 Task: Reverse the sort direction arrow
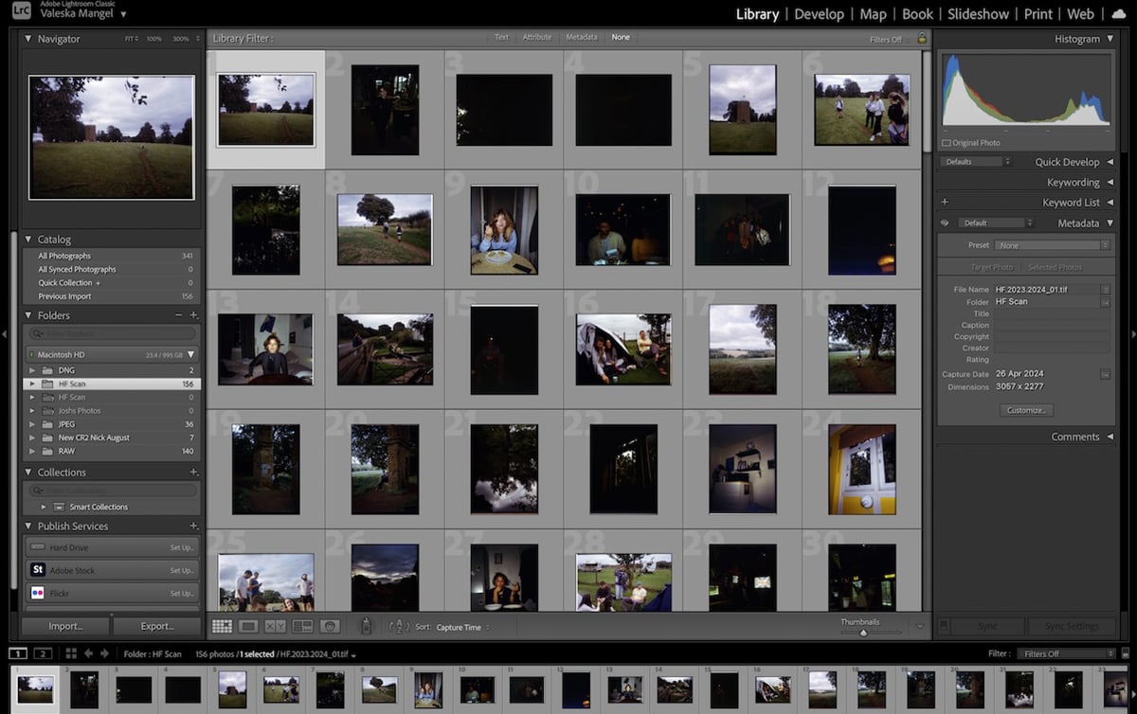click(x=401, y=625)
